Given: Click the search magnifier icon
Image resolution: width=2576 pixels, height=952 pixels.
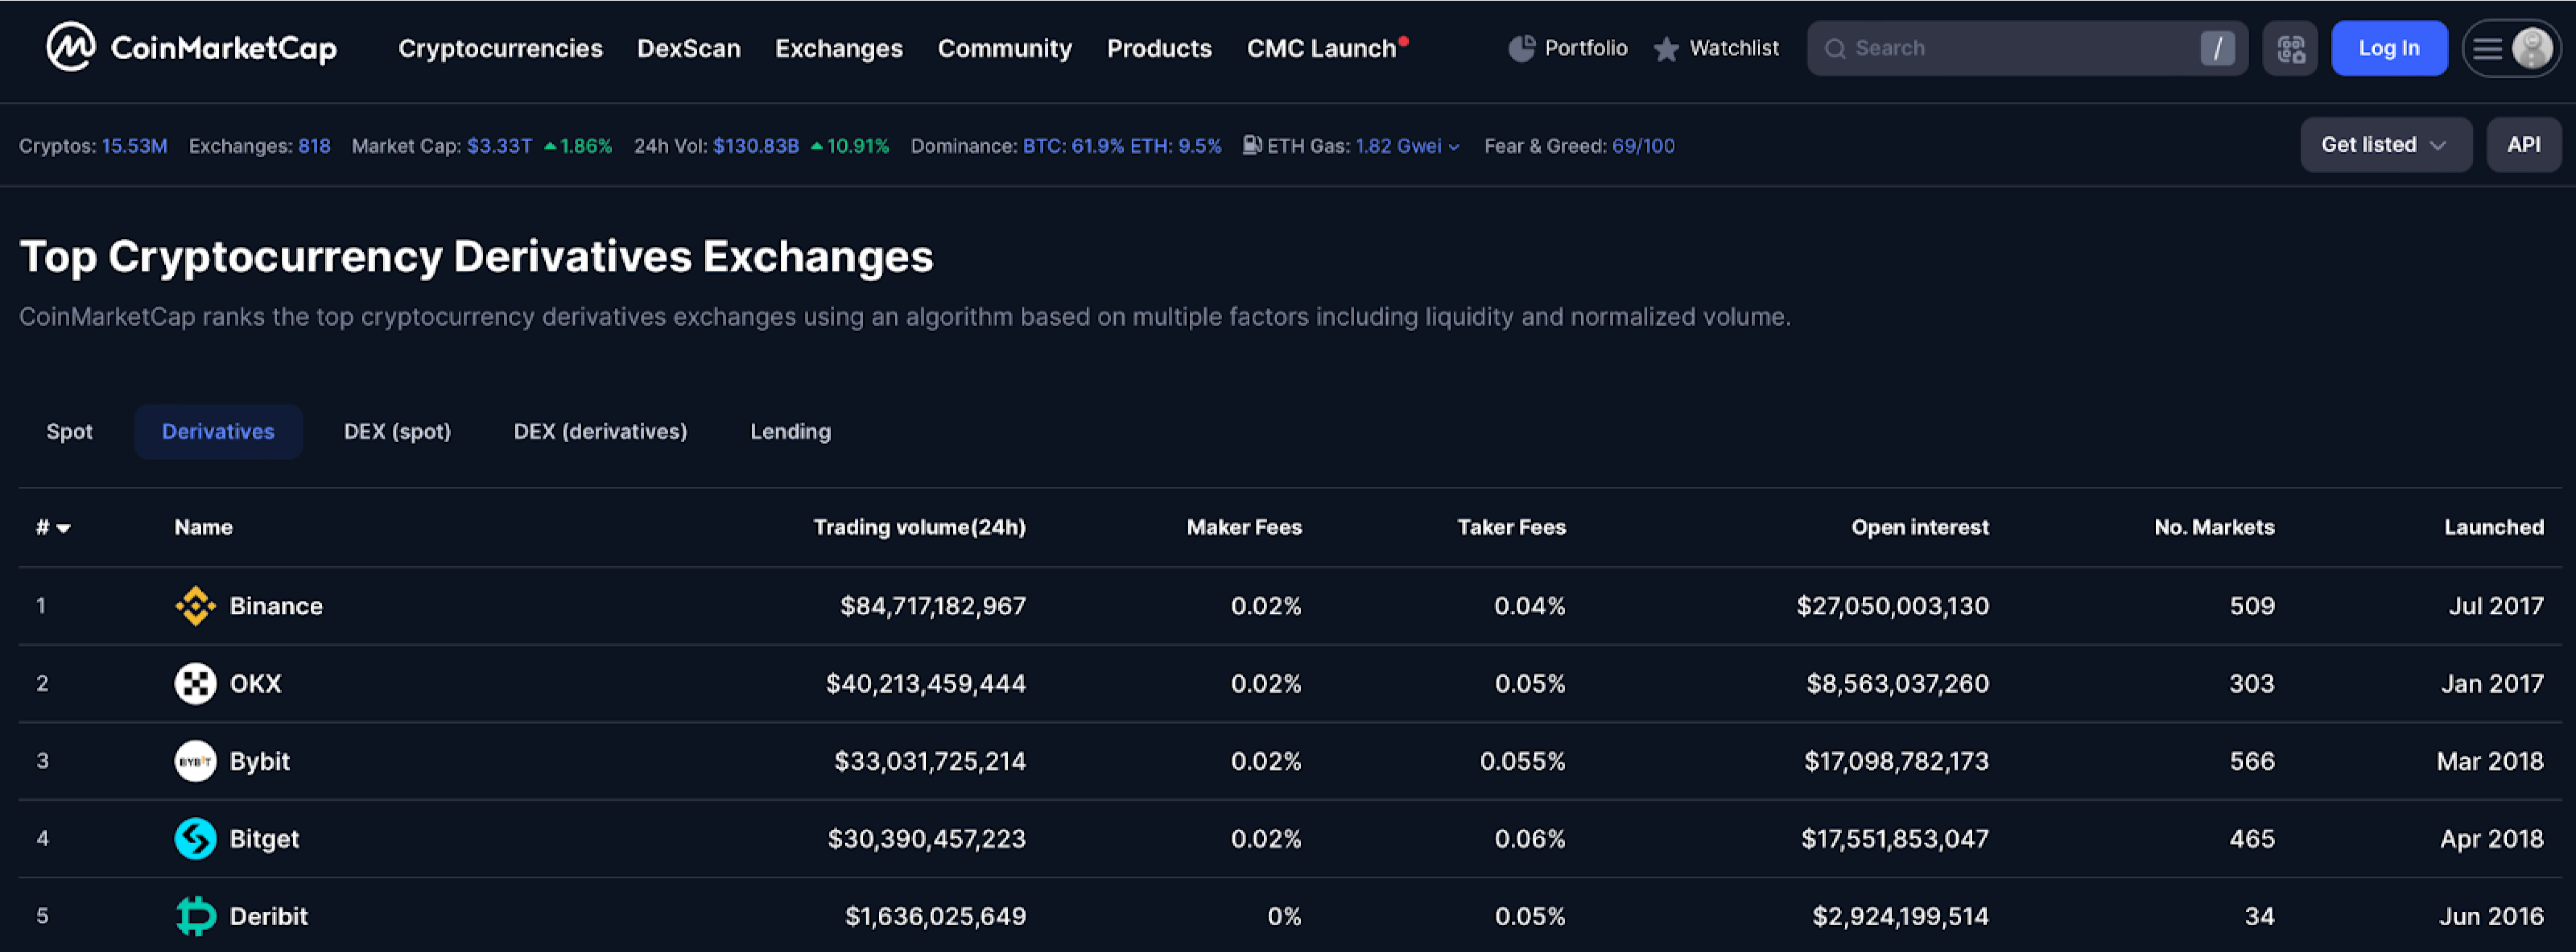Looking at the screenshot, I should click(1835, 49).
